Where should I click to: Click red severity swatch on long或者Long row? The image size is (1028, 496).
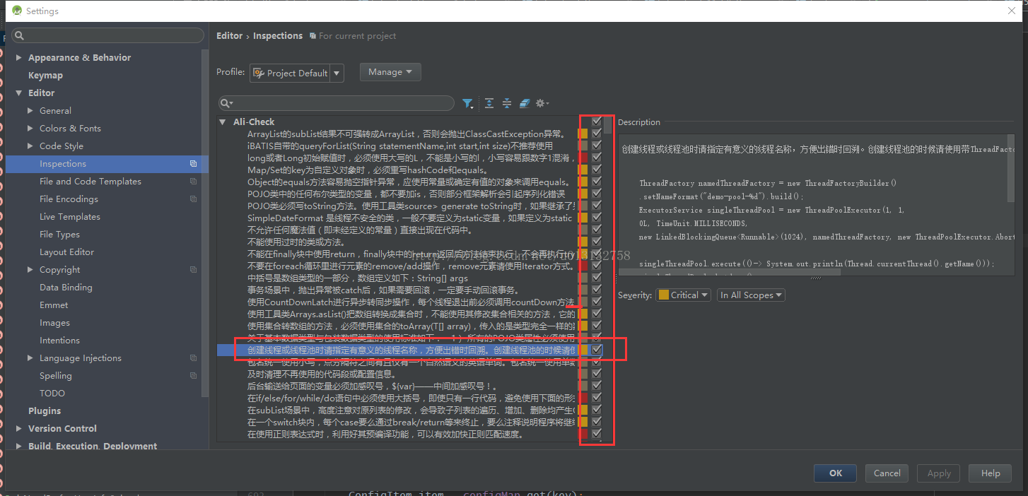[x=583, y=158]
